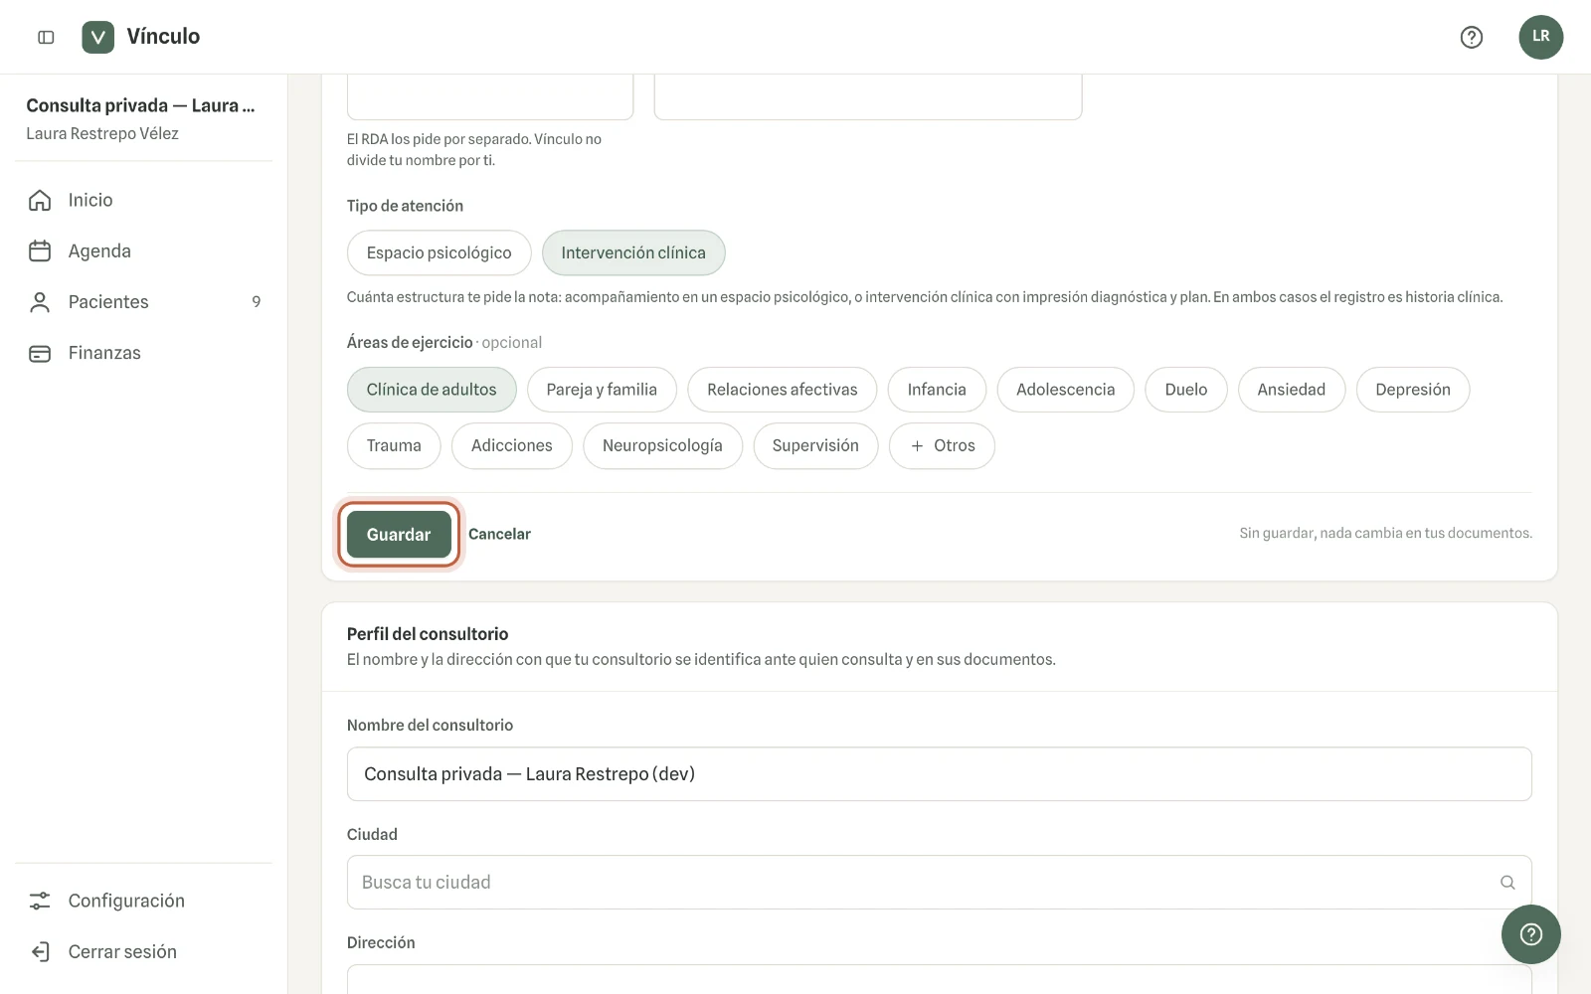Viewport: 1591px width, 994px height.
Task: Click the Agenda calendar icon
Action: 40,250
